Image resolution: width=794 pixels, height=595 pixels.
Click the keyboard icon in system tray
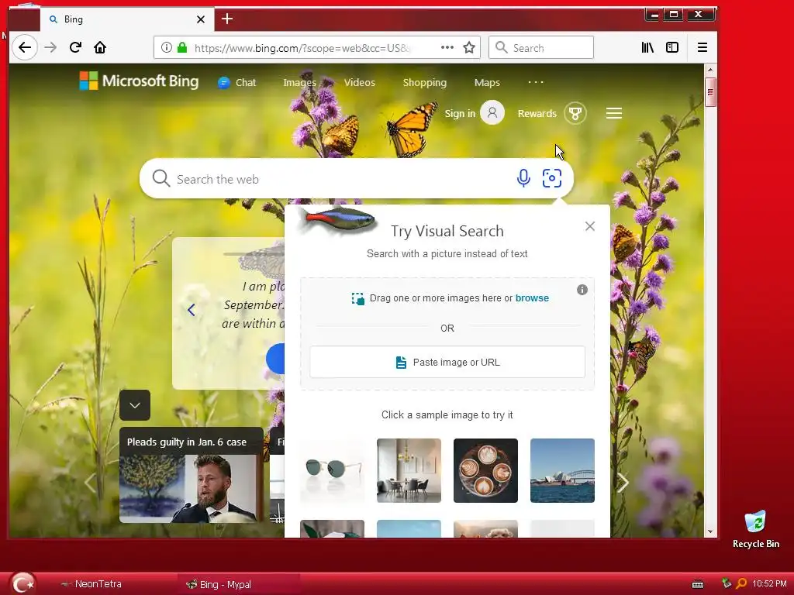coord(698,584)
